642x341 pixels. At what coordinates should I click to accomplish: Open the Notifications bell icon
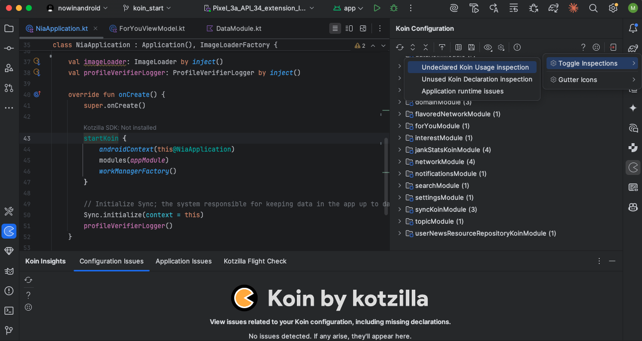click(633, 28)
